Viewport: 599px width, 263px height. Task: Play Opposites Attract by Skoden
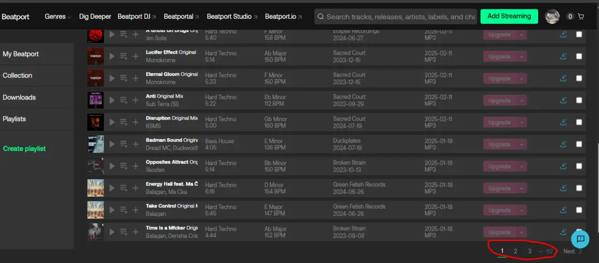pyautogui.click(x=112, y=166)
